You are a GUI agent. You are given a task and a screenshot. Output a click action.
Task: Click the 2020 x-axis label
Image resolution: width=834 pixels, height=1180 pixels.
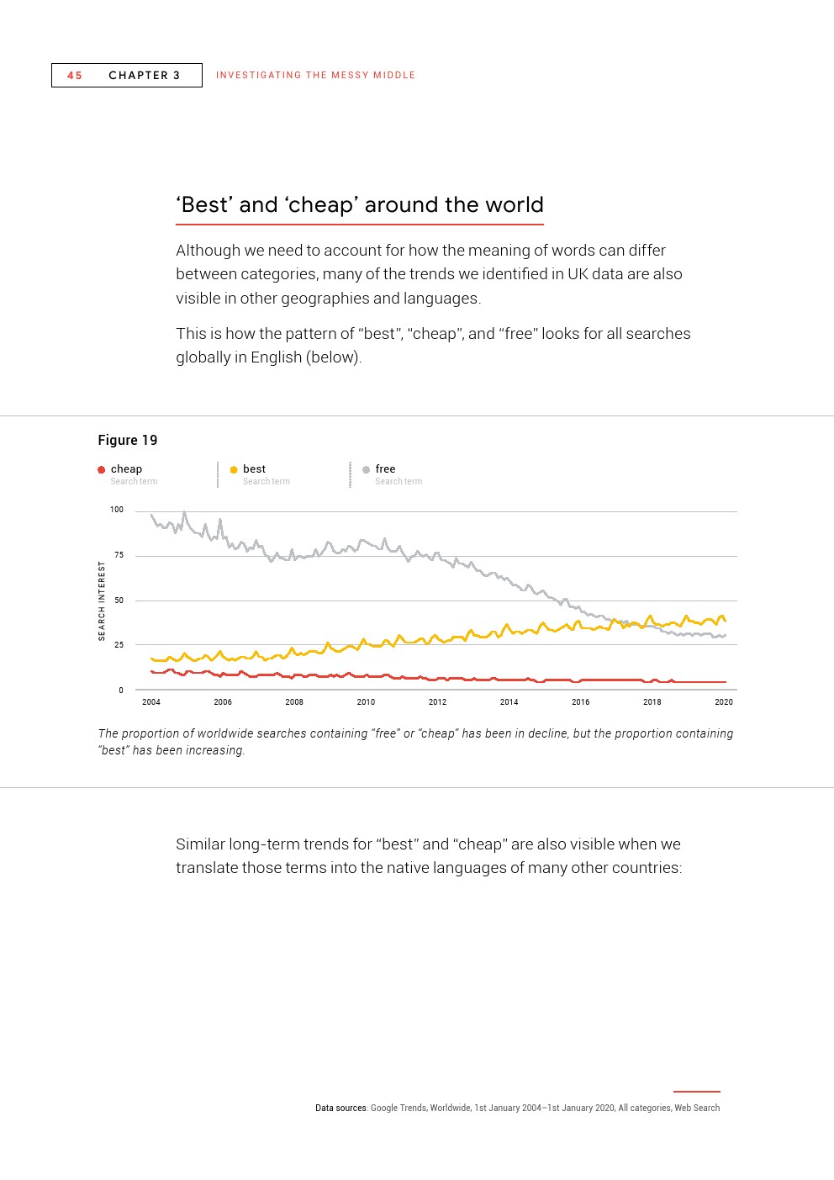tap(724, 701)
